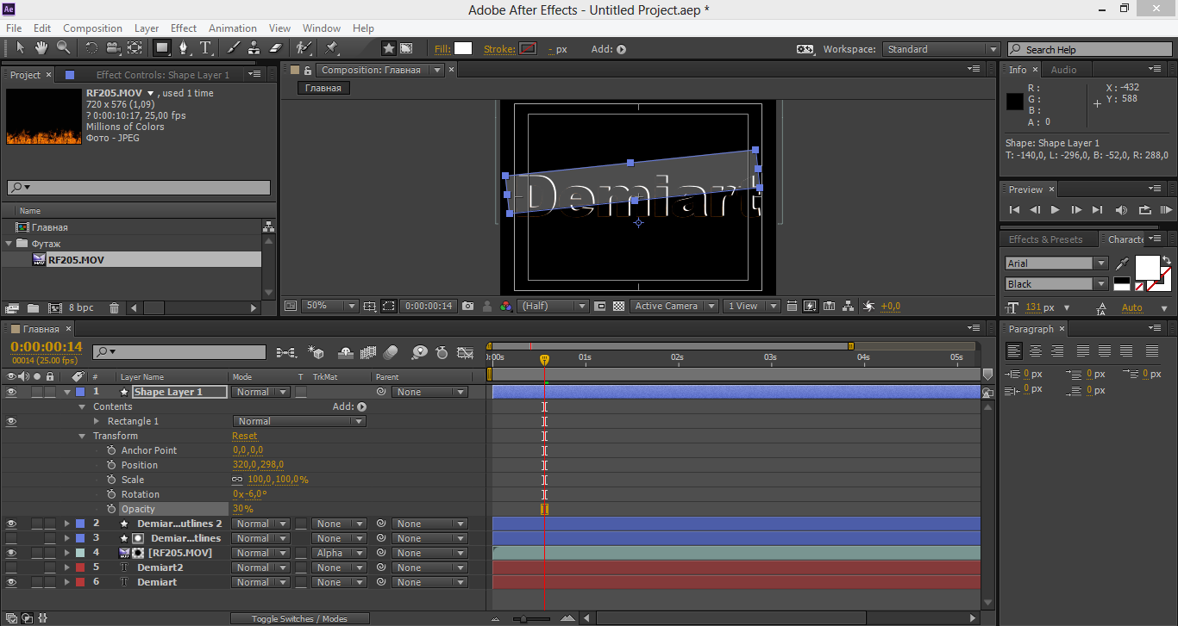Toggle Fast Previews button
Screen dimensions: 1178x626
[811, 306]
